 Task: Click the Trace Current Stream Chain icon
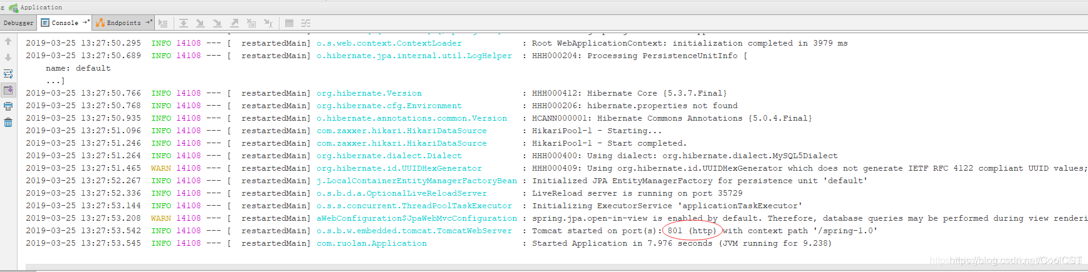pos(306,23)
